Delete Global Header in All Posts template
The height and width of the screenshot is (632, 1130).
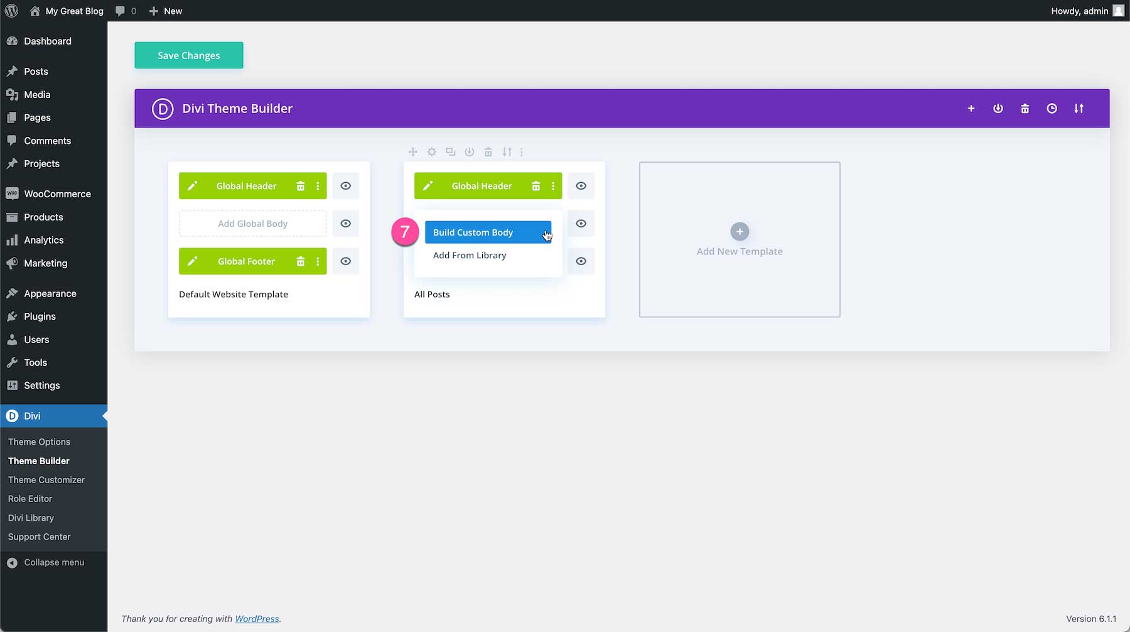click(536, 186)
